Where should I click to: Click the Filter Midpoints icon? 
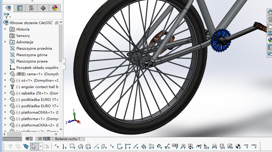(x=136, y=147)
